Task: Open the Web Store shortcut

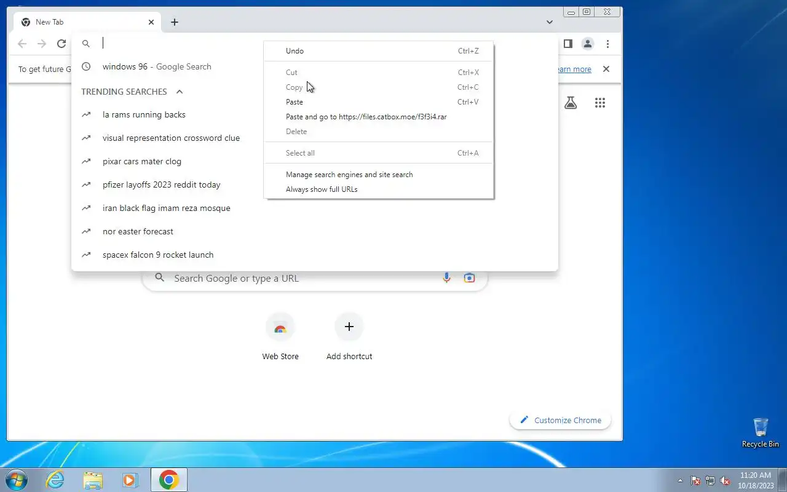Action: [x=280, y=337]
